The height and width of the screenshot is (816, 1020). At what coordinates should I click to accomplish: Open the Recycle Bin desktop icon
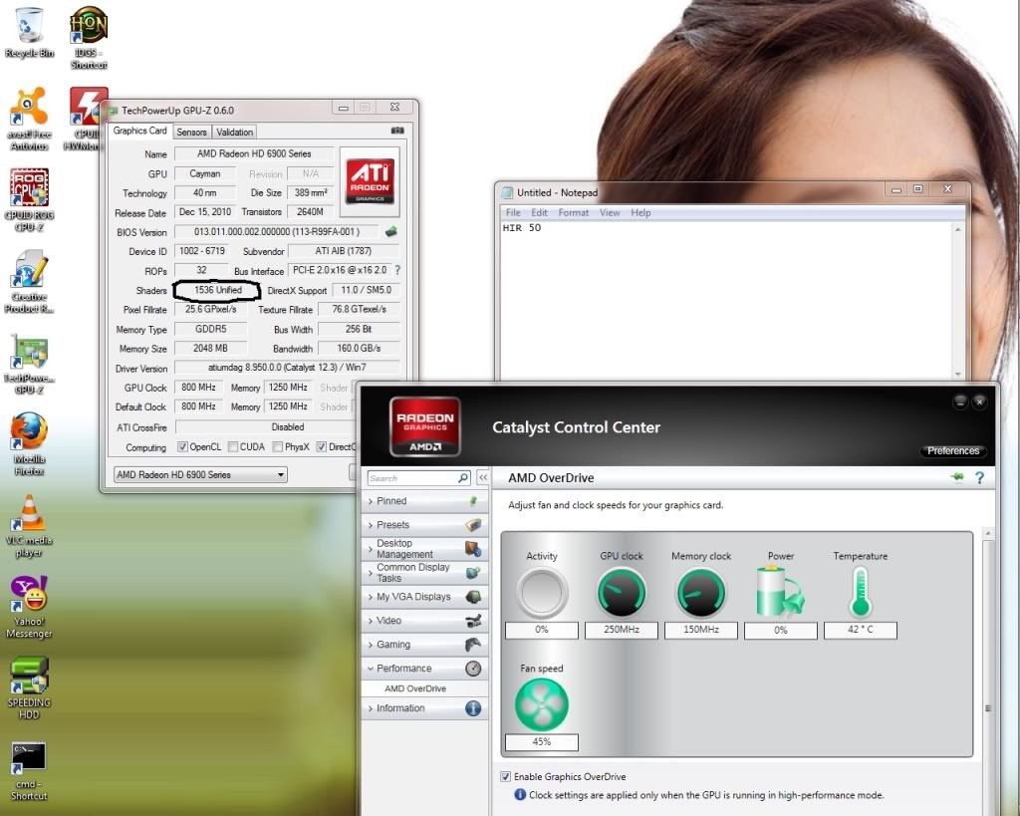coord(29,33)
